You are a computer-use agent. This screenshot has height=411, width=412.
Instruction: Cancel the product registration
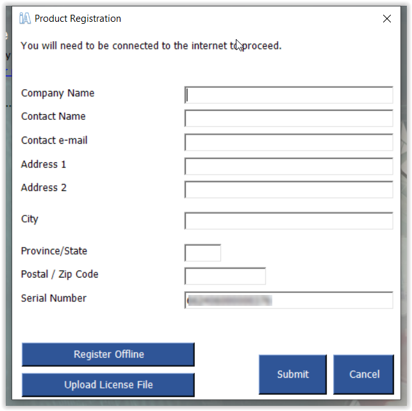(x=364, y=374)
